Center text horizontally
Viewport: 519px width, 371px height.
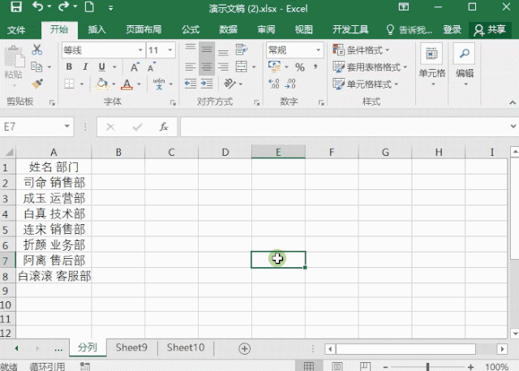click(x=207, y=67)
